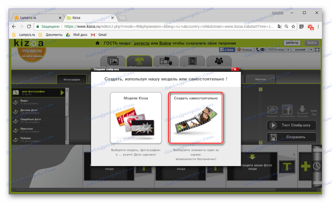Expand the green arrow next to мои фотографии
332x203 pixels.
click(x=62, y=93)
